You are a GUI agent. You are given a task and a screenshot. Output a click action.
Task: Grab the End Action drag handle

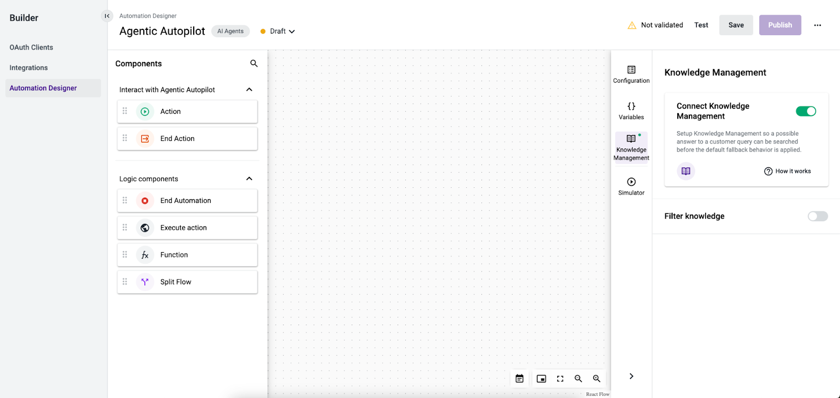point(125,138)
